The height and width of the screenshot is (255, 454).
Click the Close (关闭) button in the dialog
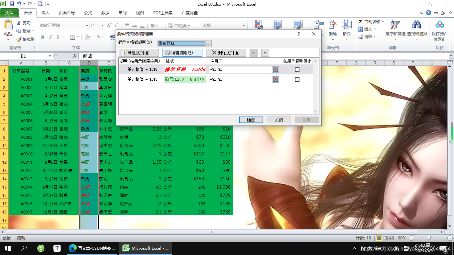279,120
